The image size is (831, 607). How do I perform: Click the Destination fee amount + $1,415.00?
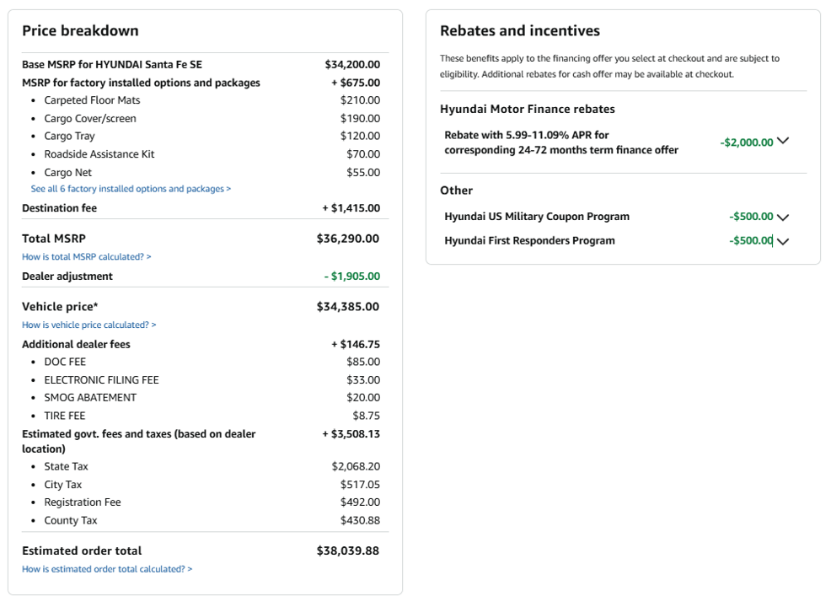(x=351, y=207)
